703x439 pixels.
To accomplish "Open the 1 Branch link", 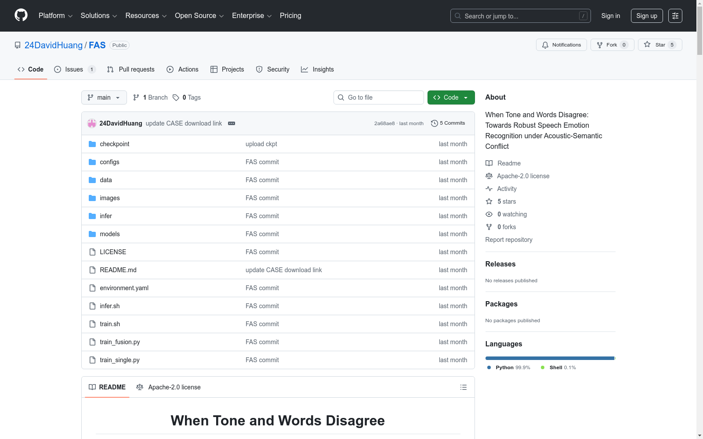I will click(150, 97).
